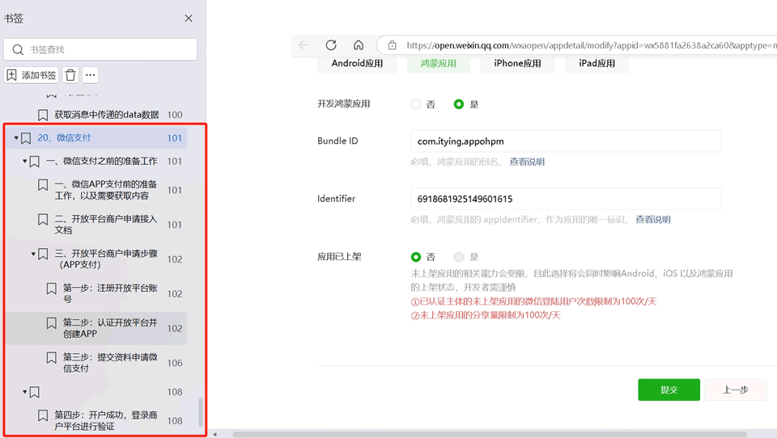Delete bookmark using trash icon
The image size is (777, 438).
tap(70, 75)
